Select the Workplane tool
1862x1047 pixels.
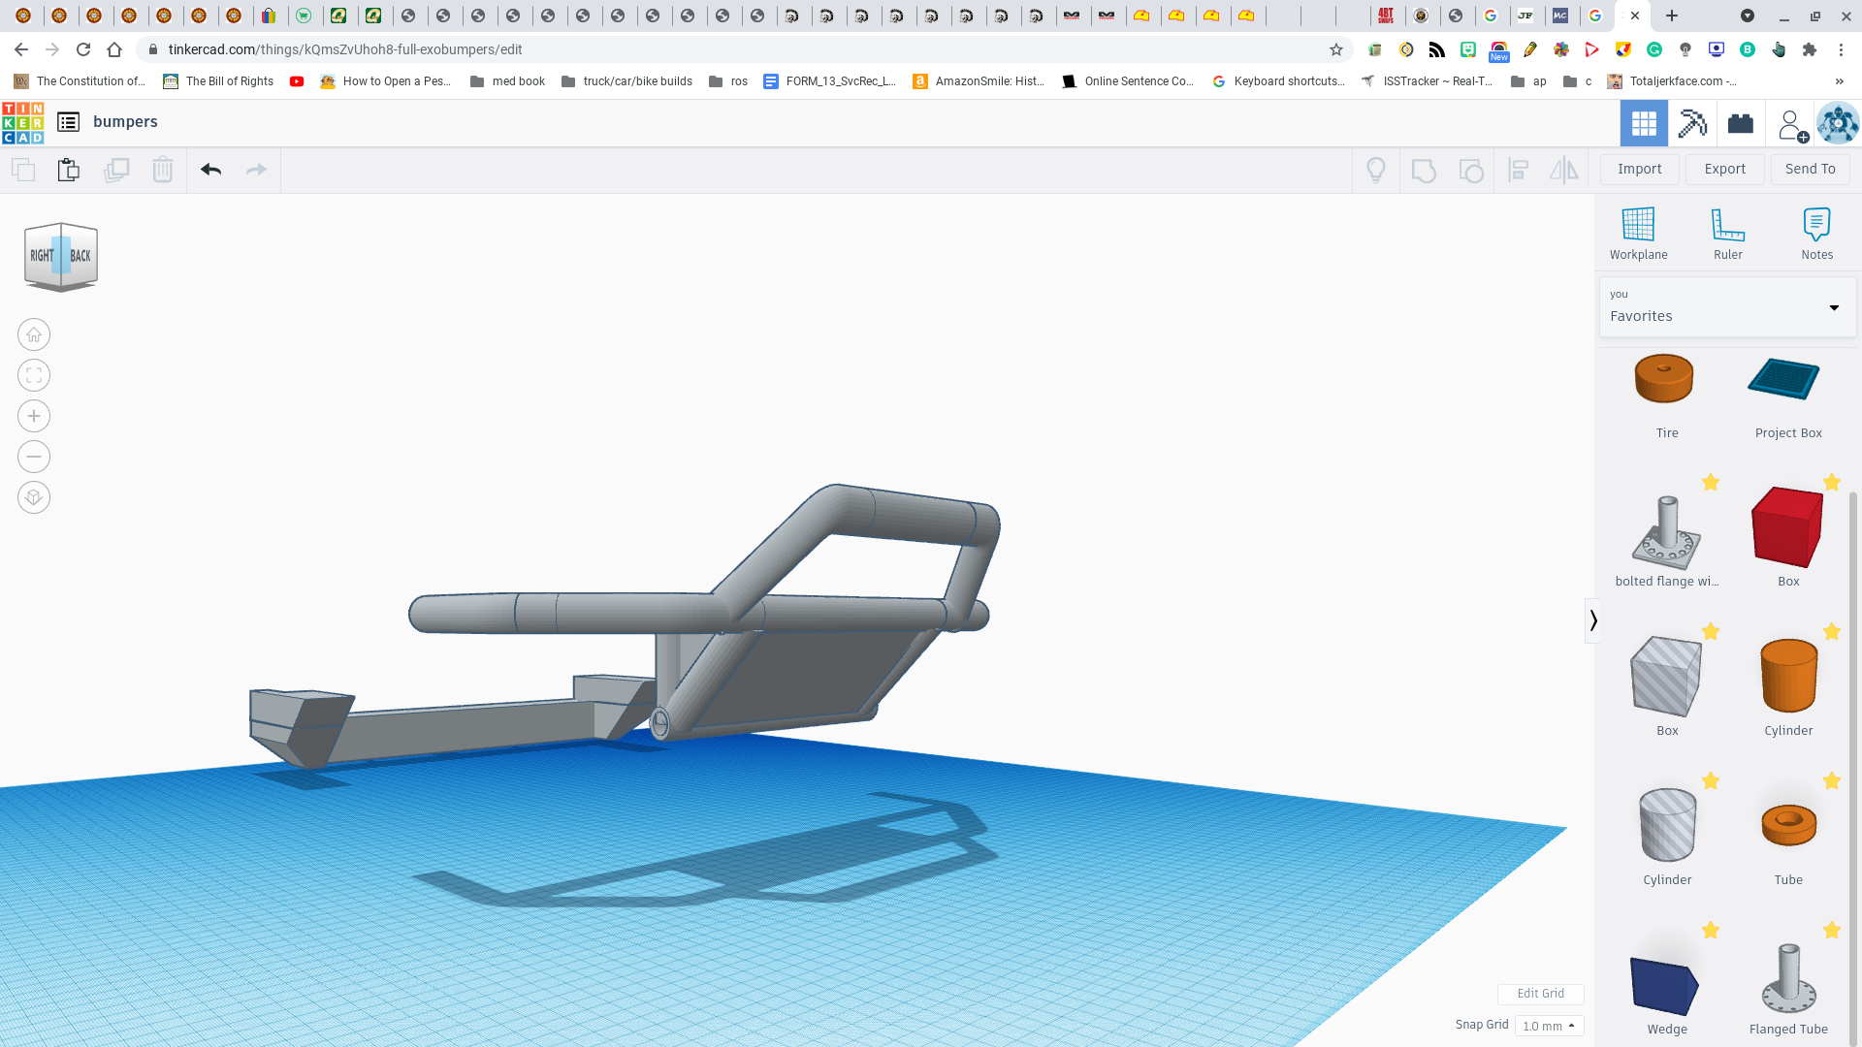pyautogui.click(x=1639, y=234)
